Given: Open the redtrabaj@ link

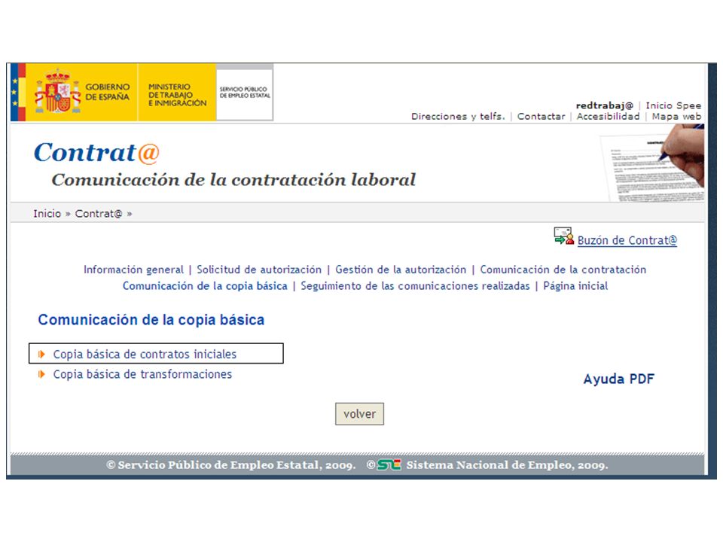Looking at the screenshot, I should click(x=605, y=105).
